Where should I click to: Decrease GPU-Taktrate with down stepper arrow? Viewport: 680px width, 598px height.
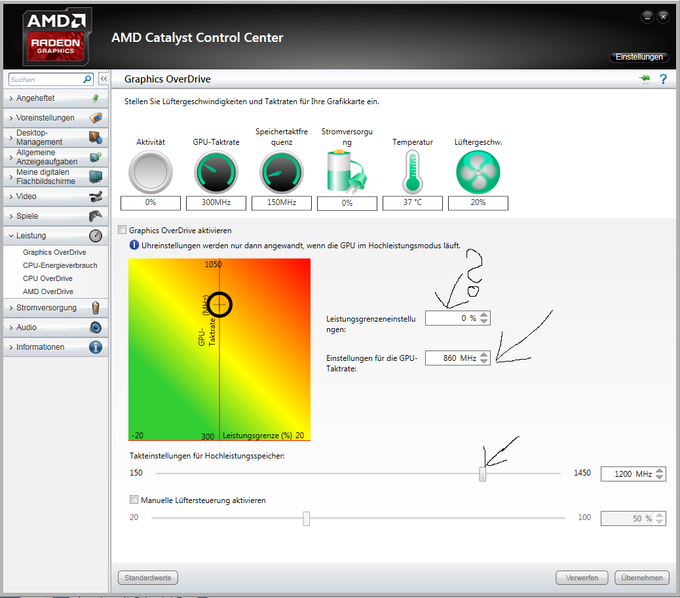coord(484,362)
